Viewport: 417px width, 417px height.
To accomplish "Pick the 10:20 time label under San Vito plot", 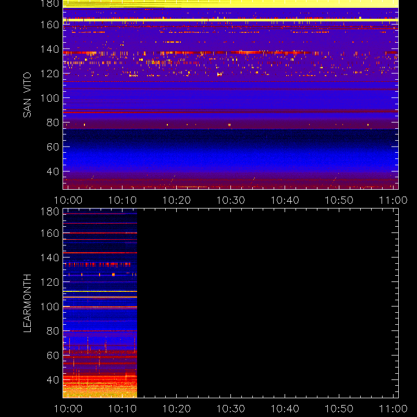I will point(177,200).
